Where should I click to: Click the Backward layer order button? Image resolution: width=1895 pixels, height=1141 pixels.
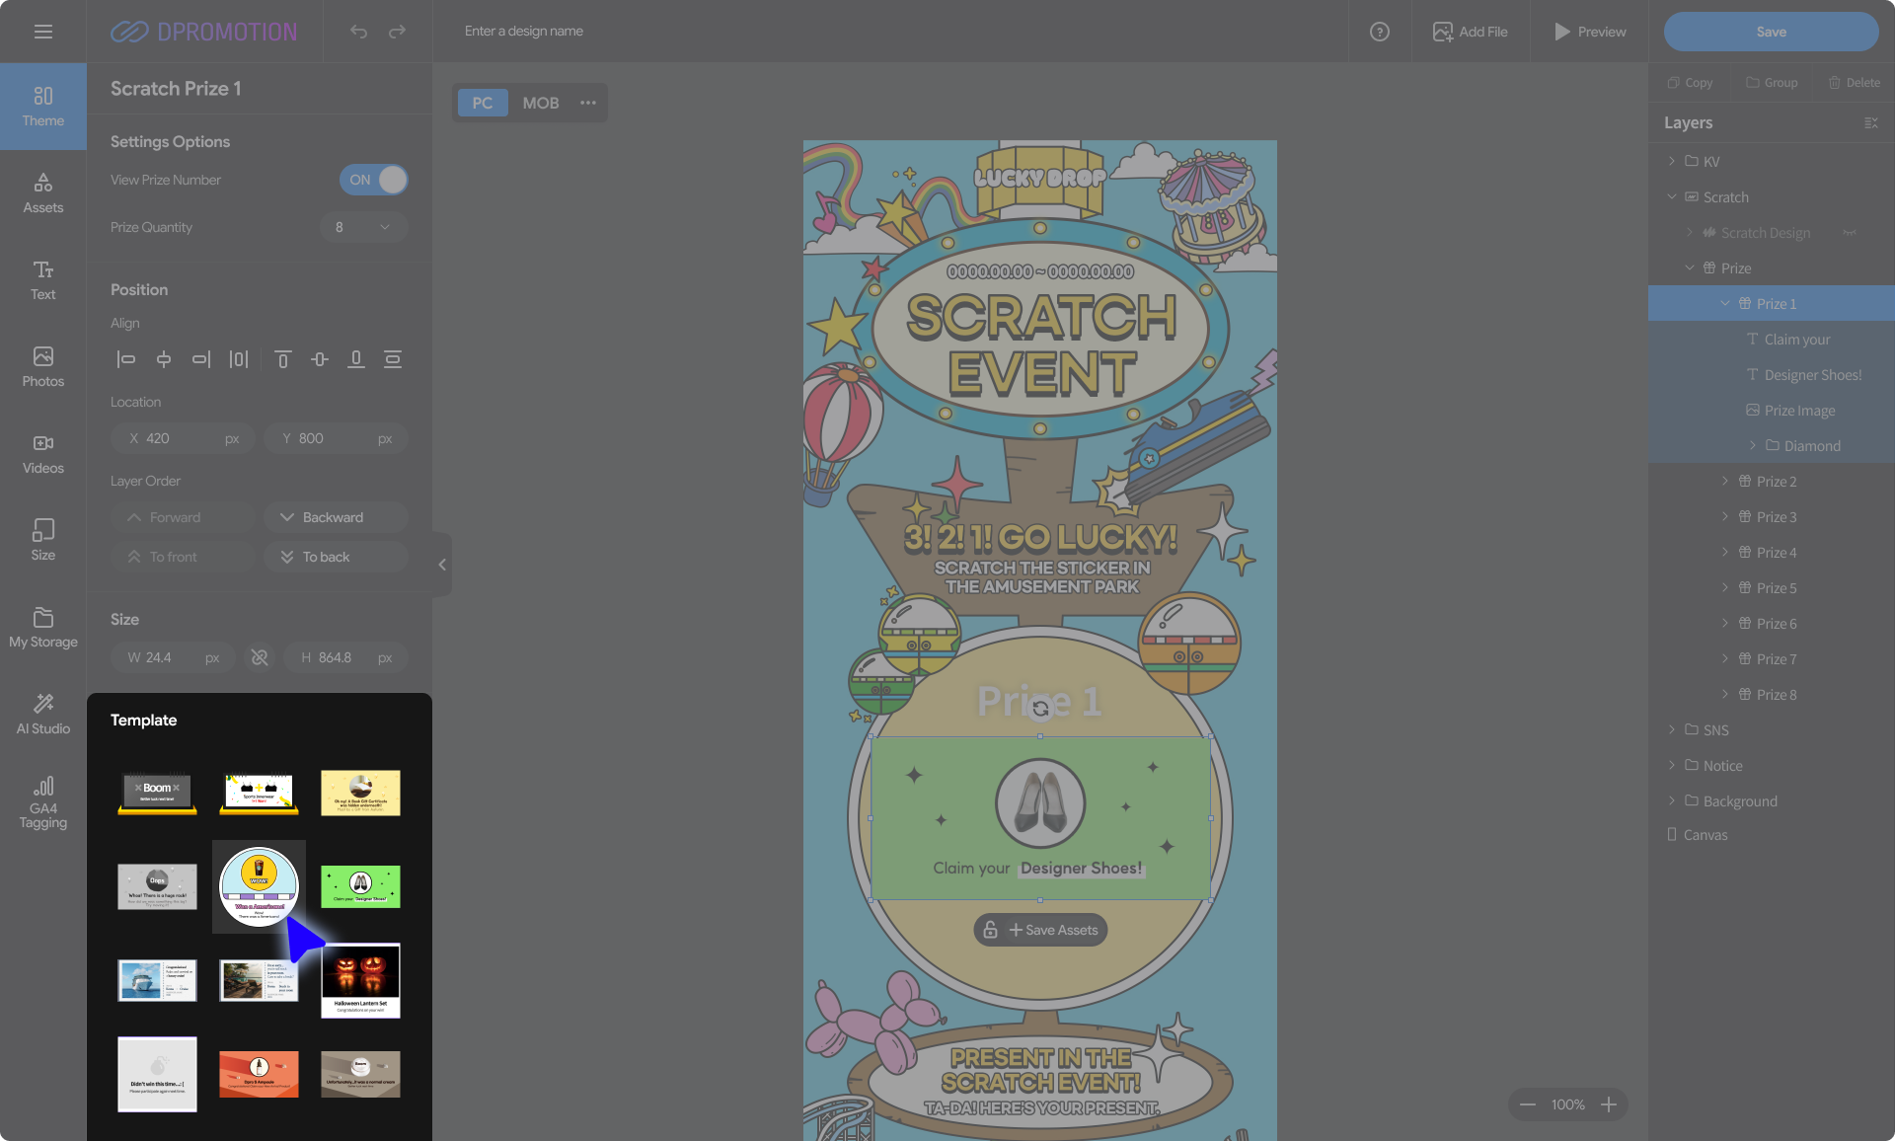335,517
